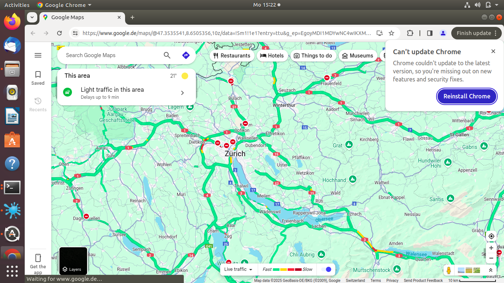Click the Winterthur city label
Viewport: 504px width, 283px height.
[284, 105]
